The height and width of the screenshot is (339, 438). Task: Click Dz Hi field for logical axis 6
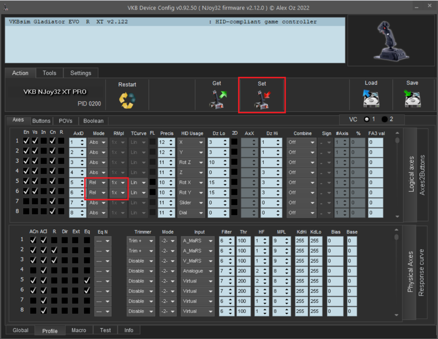coord(271,192)
